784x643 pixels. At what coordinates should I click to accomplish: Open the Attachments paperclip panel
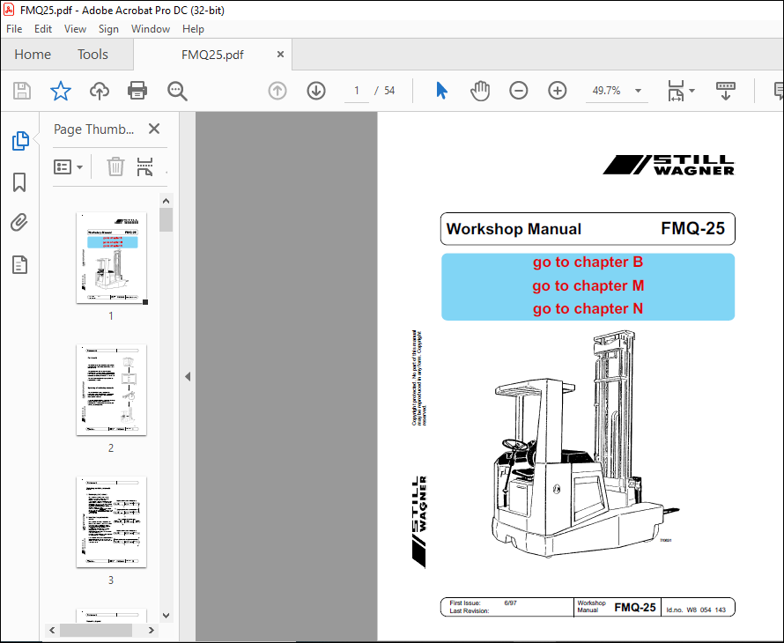(x=19, y=223)
